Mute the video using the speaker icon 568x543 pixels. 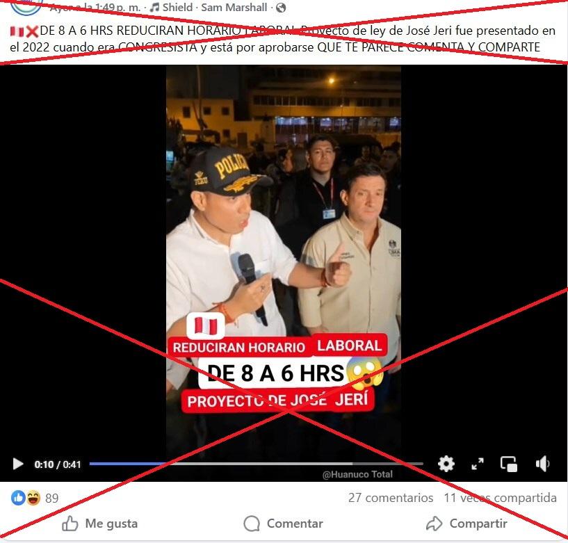coord(542,464)
